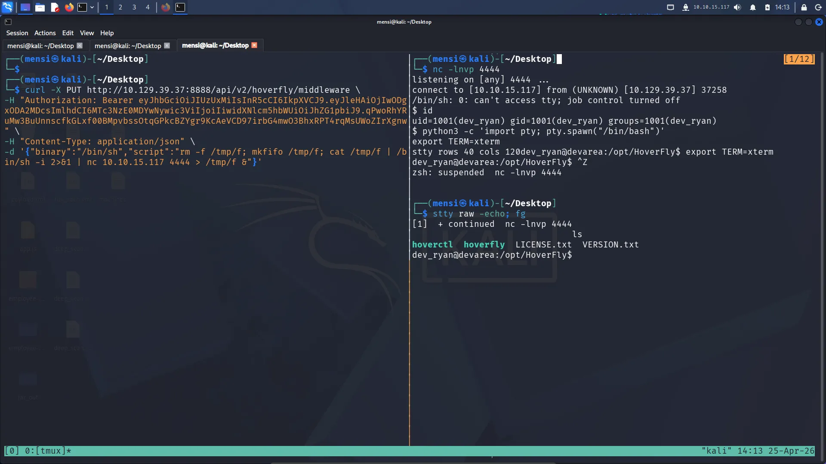The width and height of the screenshot is (826, 464).
Task: Click the terminal window menu icon
Action: [x=8, y=22]
